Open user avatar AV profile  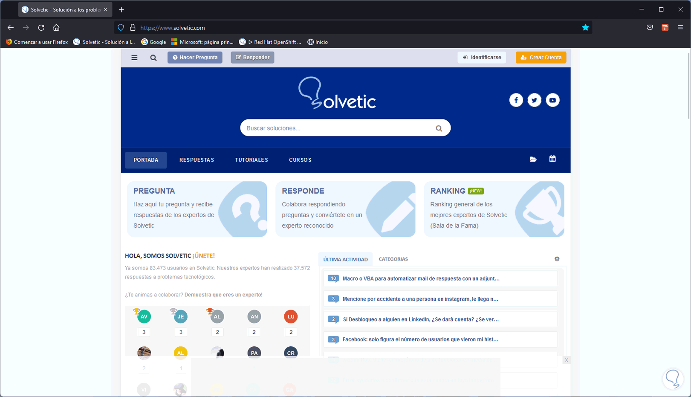point(144,316)
